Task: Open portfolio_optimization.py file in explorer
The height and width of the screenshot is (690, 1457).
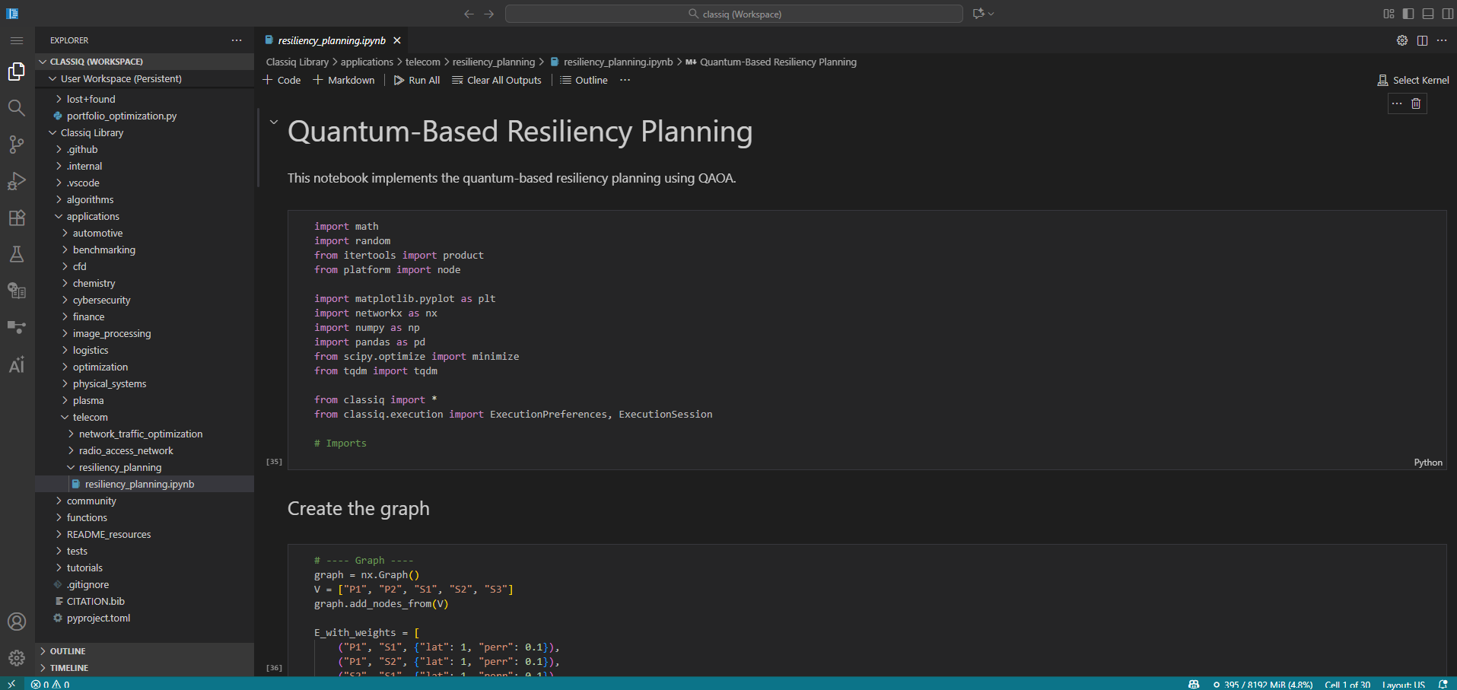Action: coord(121,116)
